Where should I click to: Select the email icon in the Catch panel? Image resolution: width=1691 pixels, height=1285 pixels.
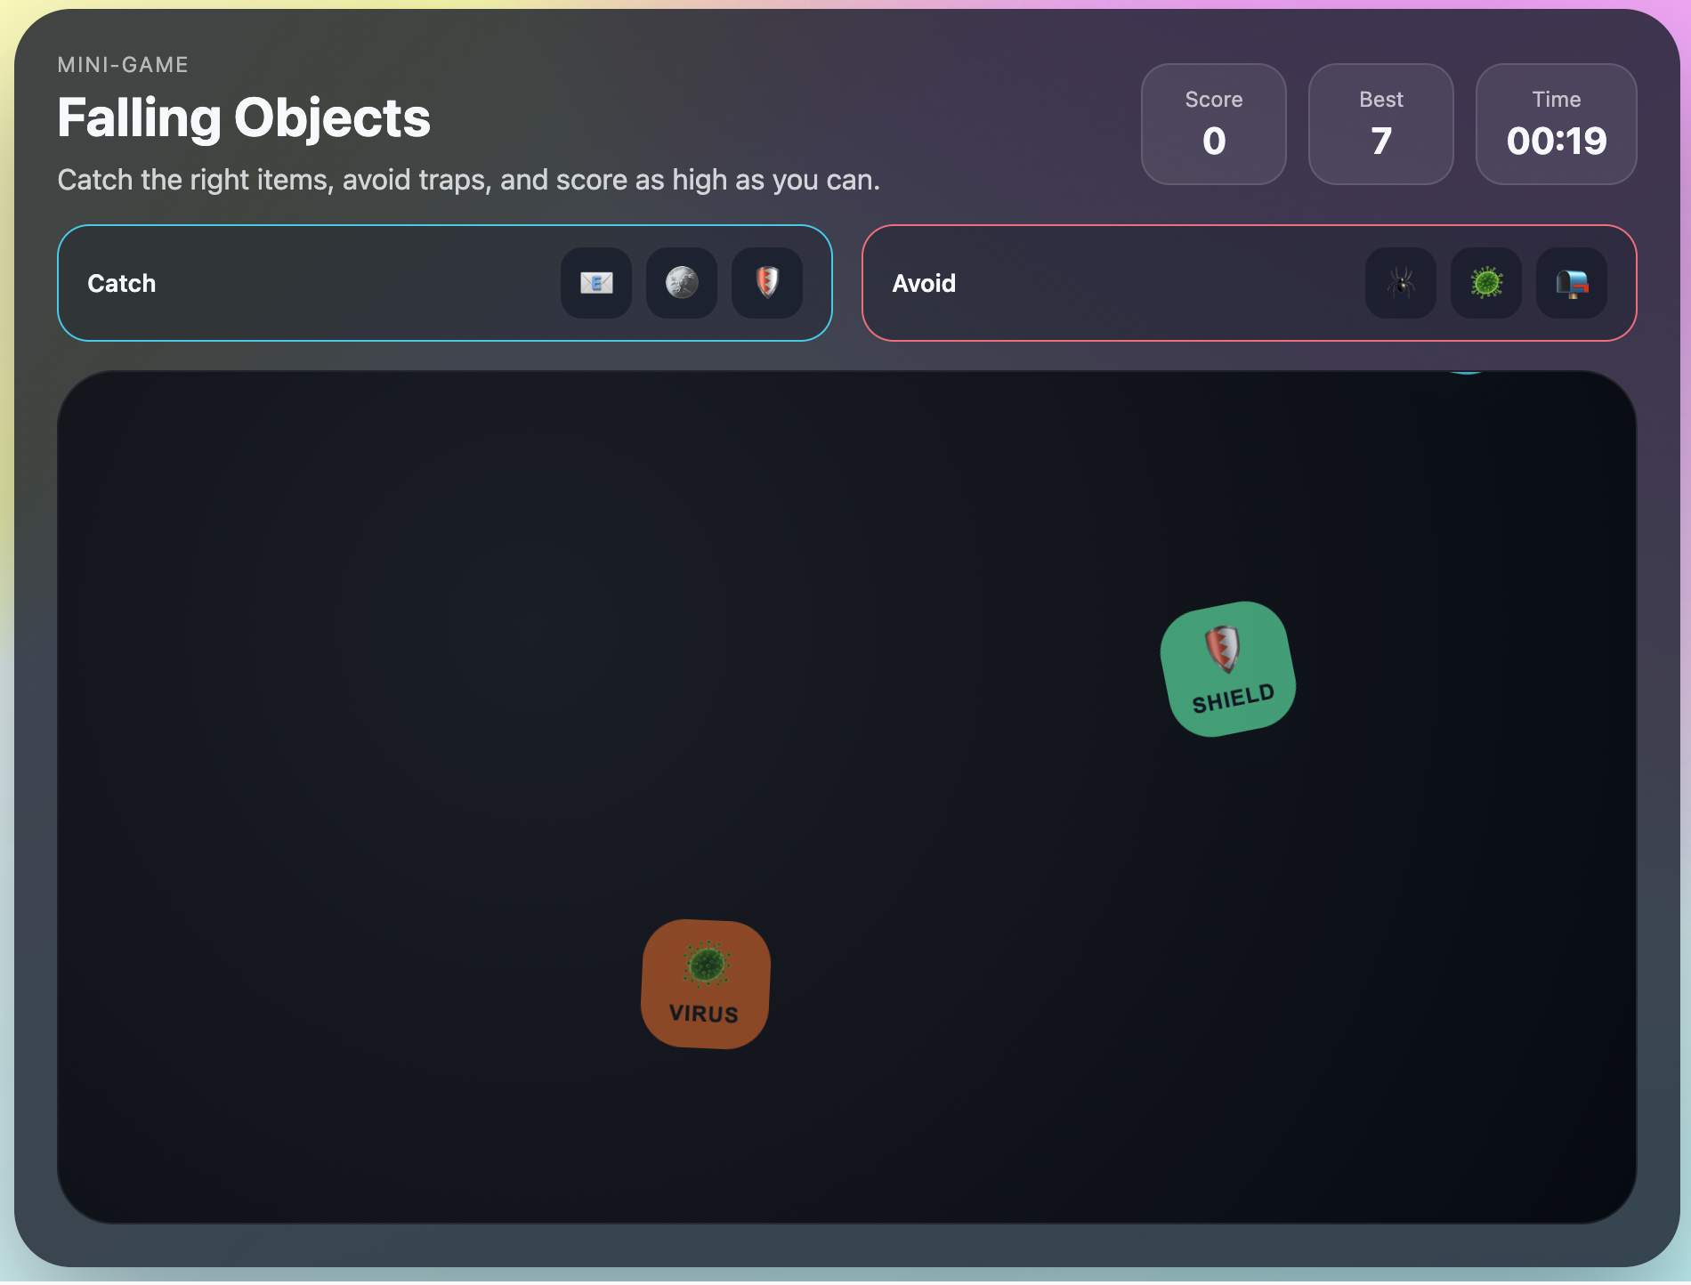pos(595,283)
